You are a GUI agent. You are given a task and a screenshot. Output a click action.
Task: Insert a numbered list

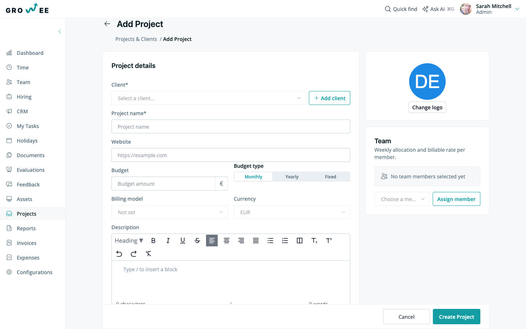(x=285, y=241)
